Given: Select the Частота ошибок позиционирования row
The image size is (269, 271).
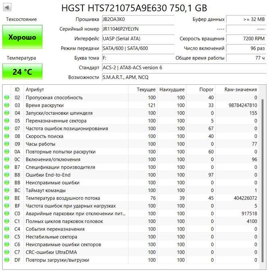Looking at the screenshot, I should (x=131, y=129).
